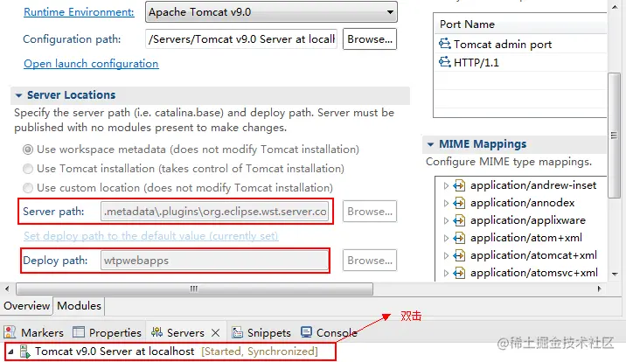Click the application/andrew-inset MIME icon
This screenshot has width=626, height=362.
click(x=459, y=185)
